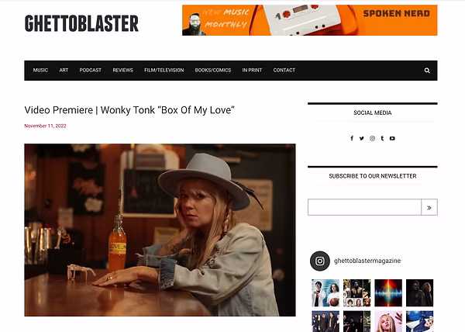Open the ghettoblastermagazine Instagram profile link
This screenshot has height=332, width=465.
click(x=367, y=261)
